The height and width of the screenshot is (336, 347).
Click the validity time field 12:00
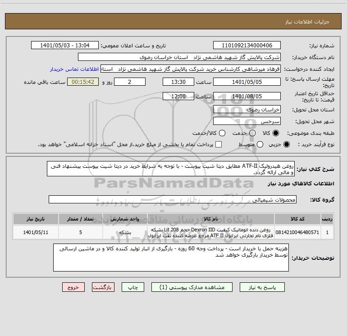coord(178,96)
